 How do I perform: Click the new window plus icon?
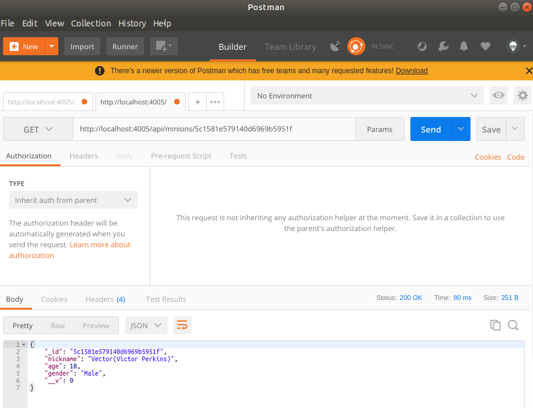(163, 46)
